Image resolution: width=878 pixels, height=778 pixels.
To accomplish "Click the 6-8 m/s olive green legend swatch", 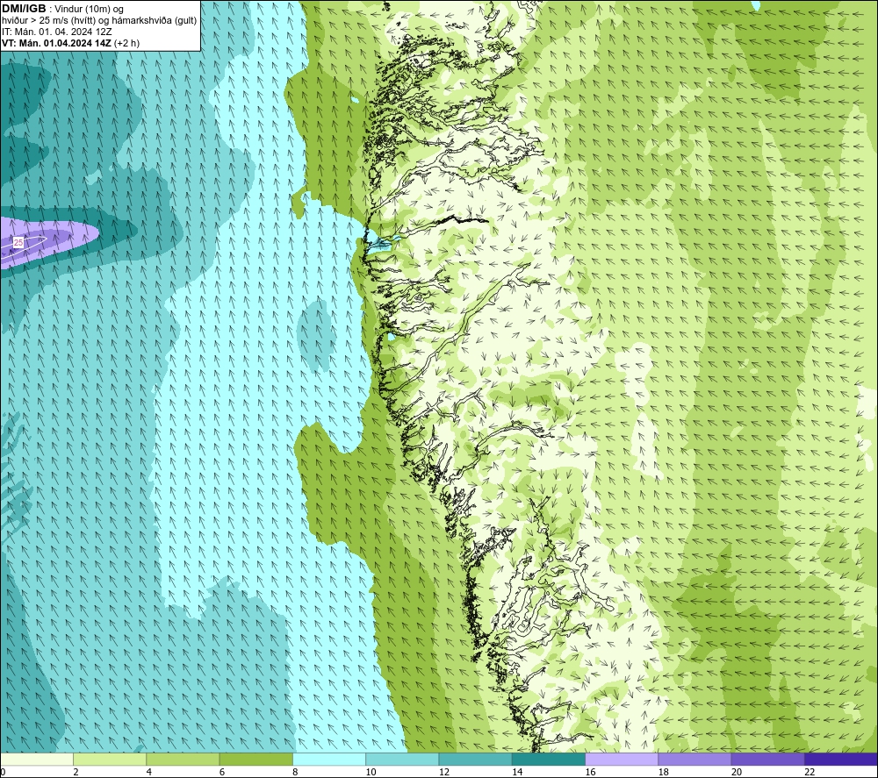I will [x=255, y=759].
